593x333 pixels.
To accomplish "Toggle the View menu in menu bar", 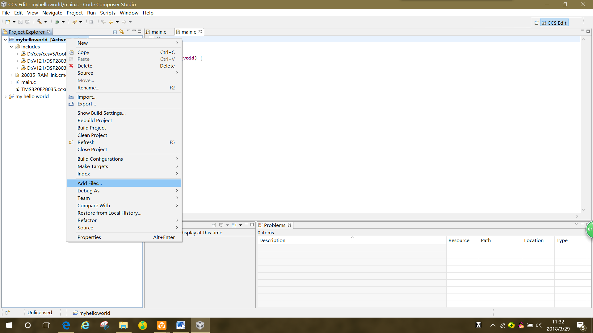I will tap(32, 13).
